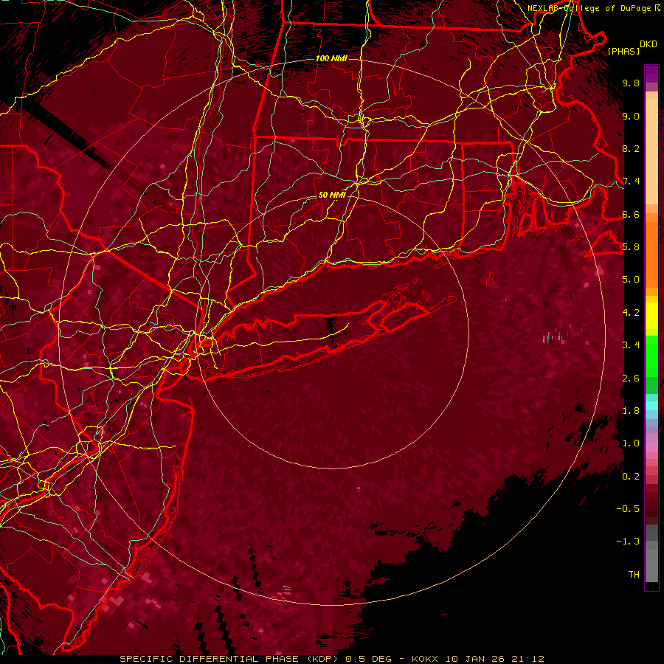Select the 5.0 value on the legend
The image size is (664, 664).
(x=631, y=280)
